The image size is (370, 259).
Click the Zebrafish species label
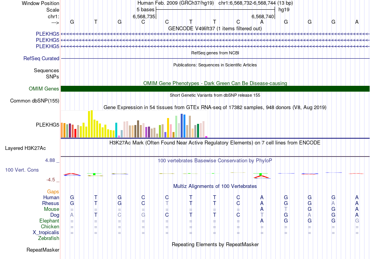pyautogui.click(x=49, y=238)
